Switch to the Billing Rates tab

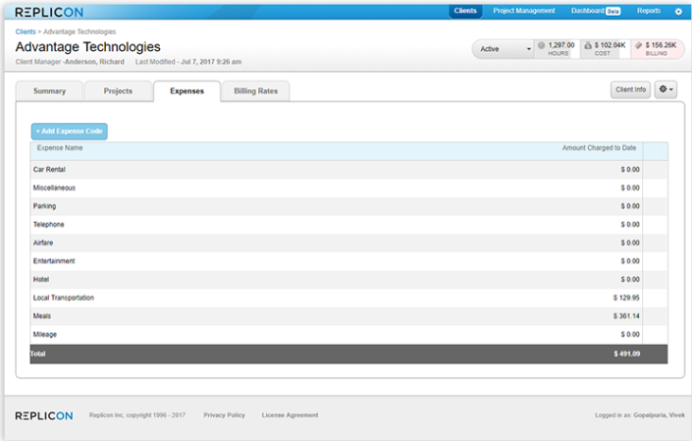(255, 91)
